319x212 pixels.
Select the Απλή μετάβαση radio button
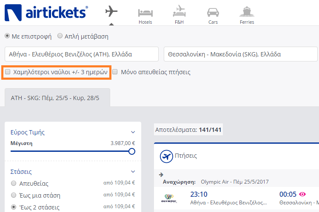(x=60, y=36)
